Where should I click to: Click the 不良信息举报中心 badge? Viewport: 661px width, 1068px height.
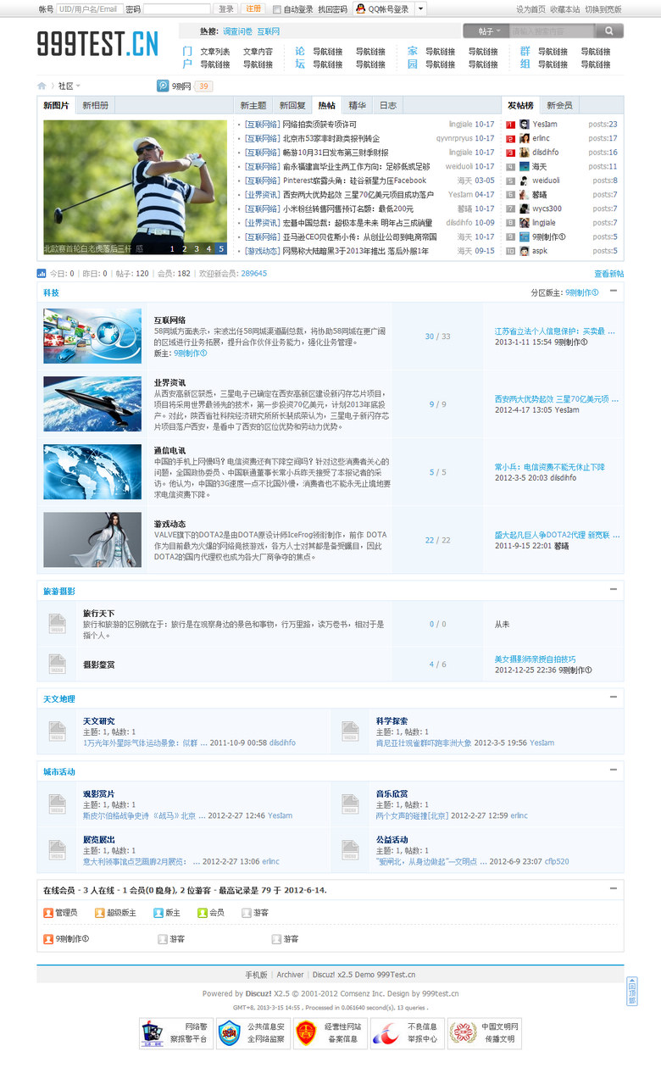tap(407, 1032)
